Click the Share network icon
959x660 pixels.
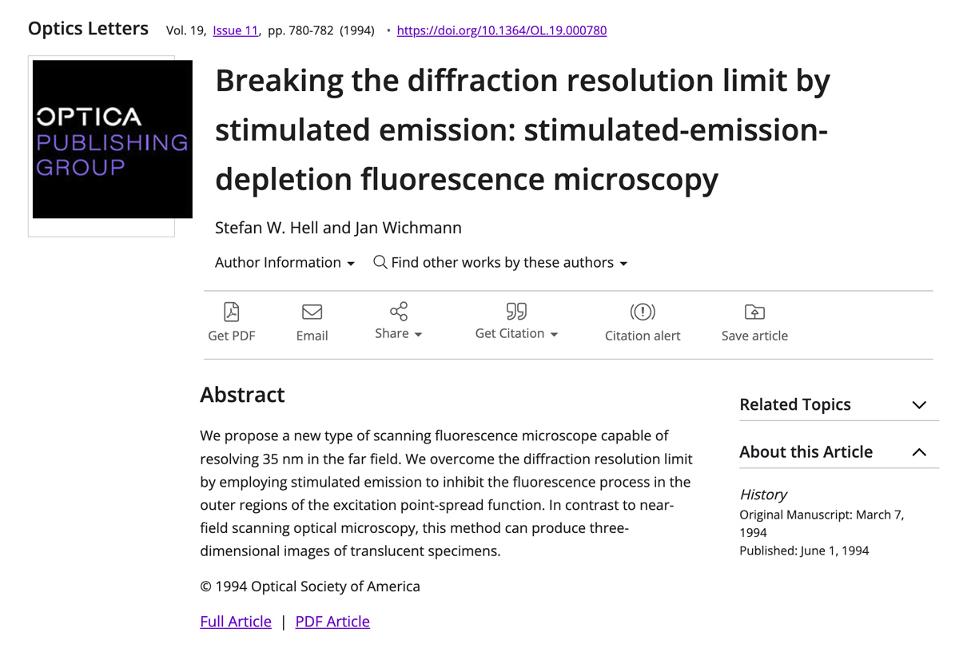399,311
